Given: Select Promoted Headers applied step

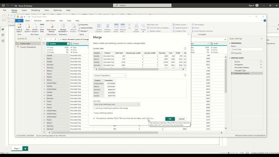Looking at the screenshot, I should (242, 68).
